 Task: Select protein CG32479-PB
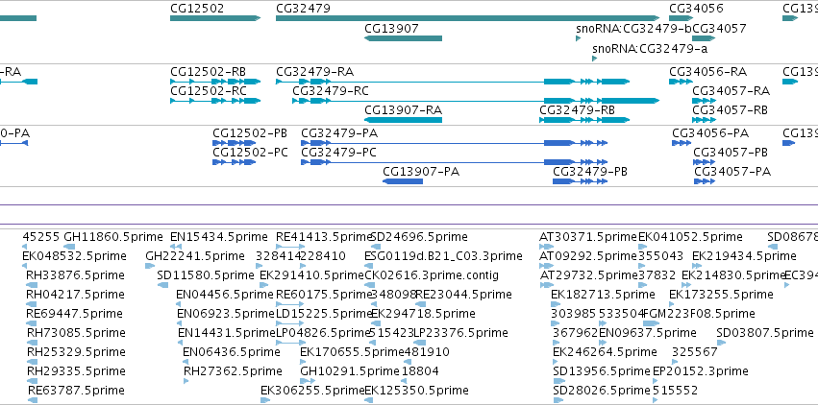(581, 181)
